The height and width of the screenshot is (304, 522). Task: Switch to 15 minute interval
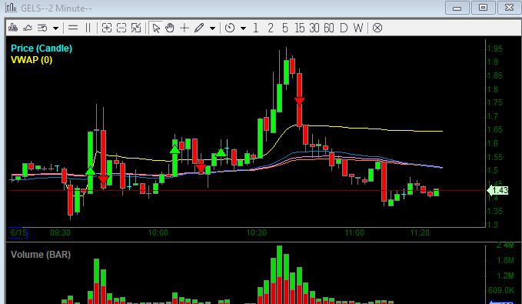coord(299,28)
